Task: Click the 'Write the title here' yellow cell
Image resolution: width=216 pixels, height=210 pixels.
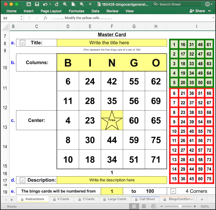Action: coord(112,43)
